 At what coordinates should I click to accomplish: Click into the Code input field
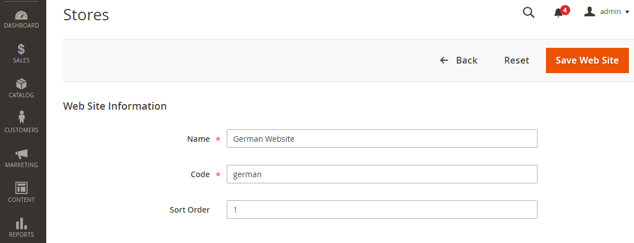click(382, 174)
